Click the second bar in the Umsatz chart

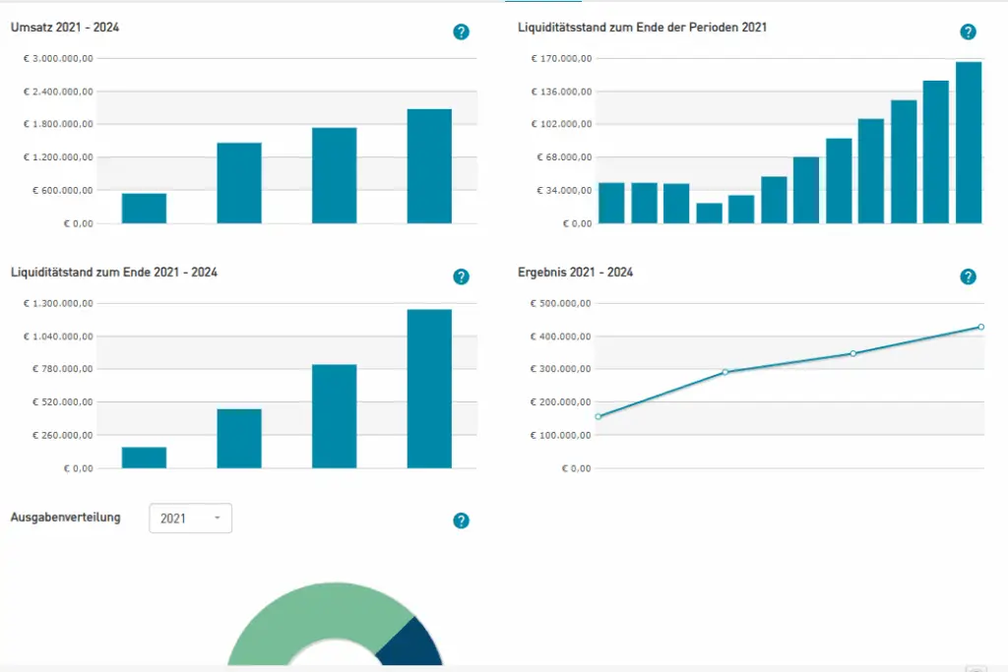239,183
